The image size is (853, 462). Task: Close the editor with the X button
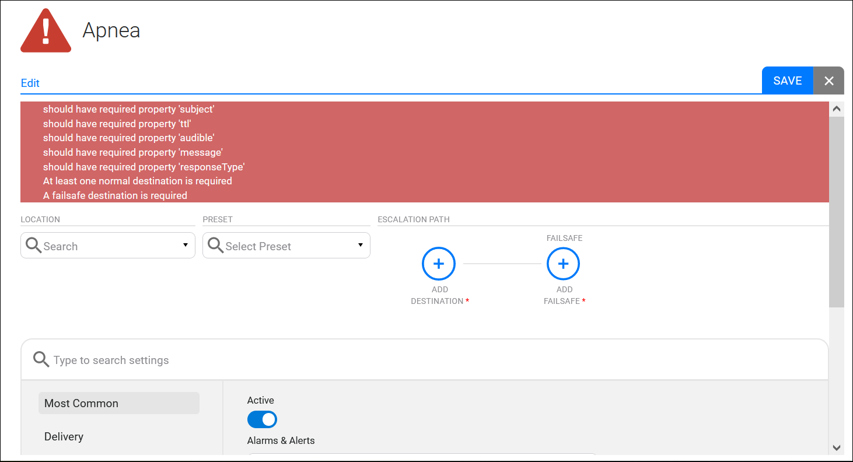(828, 80)
